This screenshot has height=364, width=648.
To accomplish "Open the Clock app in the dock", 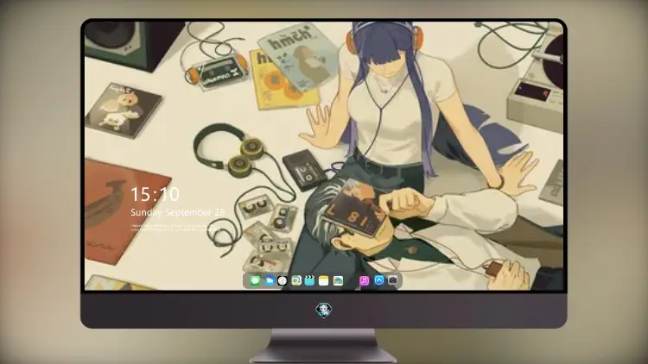I will [x=283, y=281].
